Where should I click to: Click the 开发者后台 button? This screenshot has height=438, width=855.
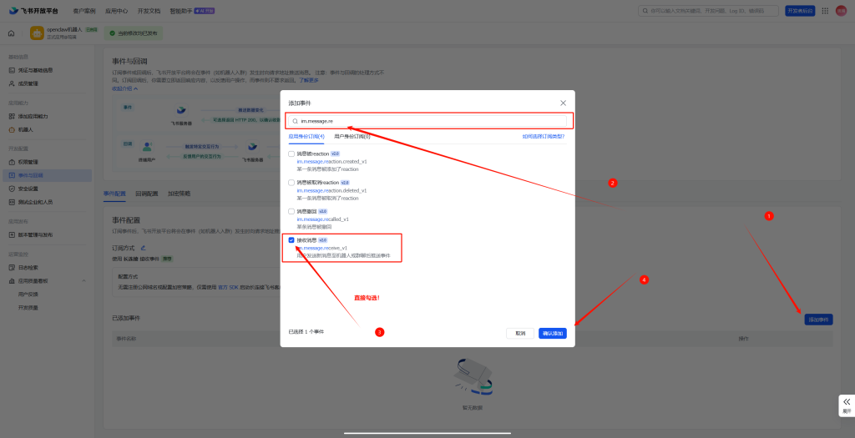tap(800, 11)
